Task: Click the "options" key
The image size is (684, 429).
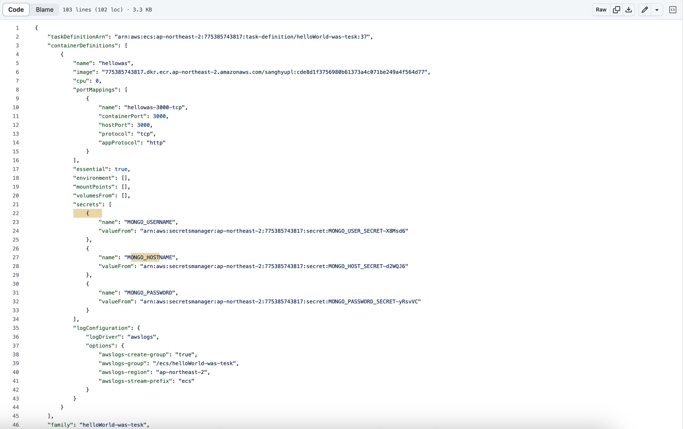Action: 100,346
